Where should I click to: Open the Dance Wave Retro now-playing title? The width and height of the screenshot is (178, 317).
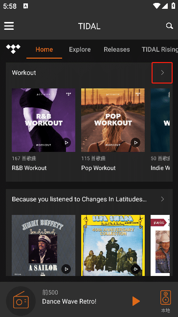pos(69,301)
